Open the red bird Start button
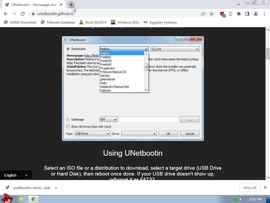Image resolution: width=270 pixels, height=203 pixels. coord(7,198)
